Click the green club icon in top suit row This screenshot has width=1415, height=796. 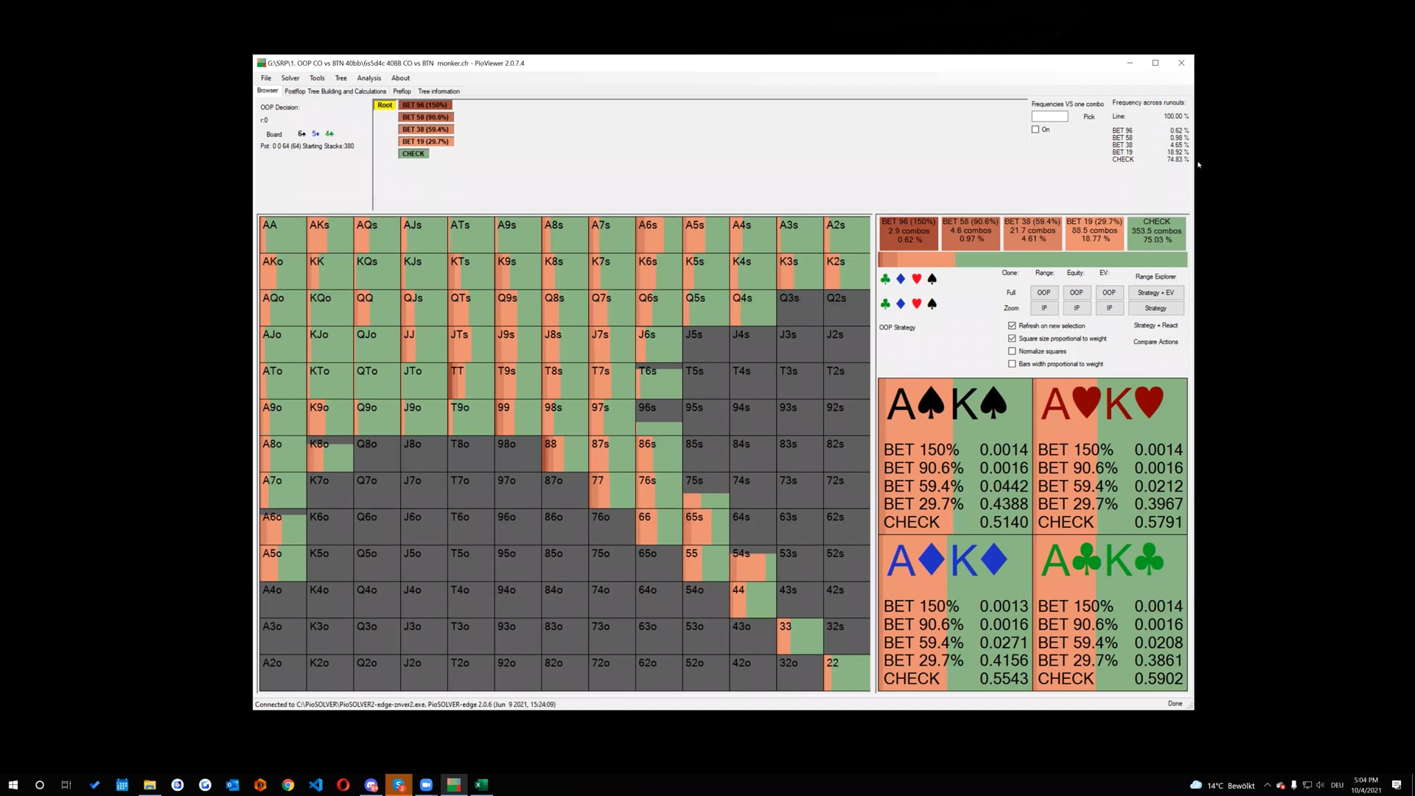(x=885, y=279)
